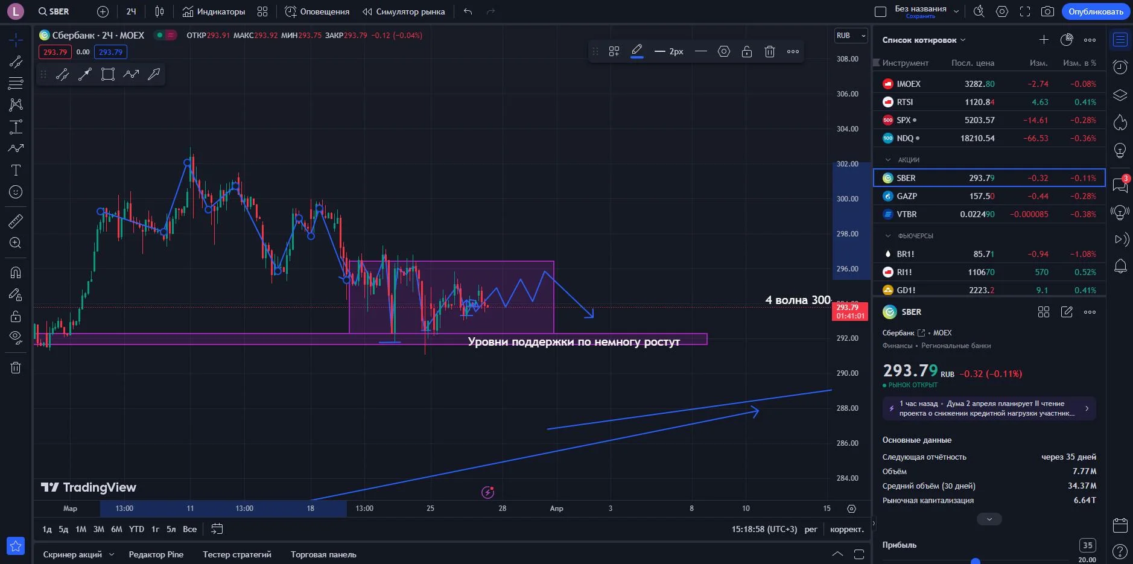1133x564 pixels.
Task: Pick the arrow line from favorites toolbar
Action: 85,74
